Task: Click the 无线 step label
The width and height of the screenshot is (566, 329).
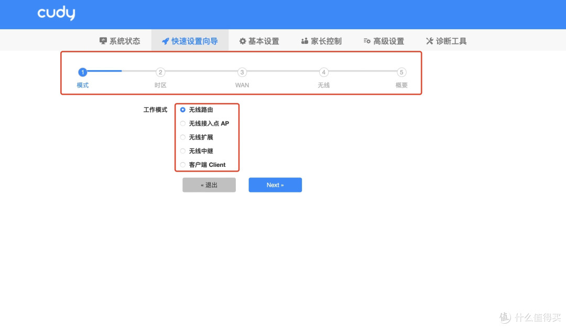Action: pos(324,85)
